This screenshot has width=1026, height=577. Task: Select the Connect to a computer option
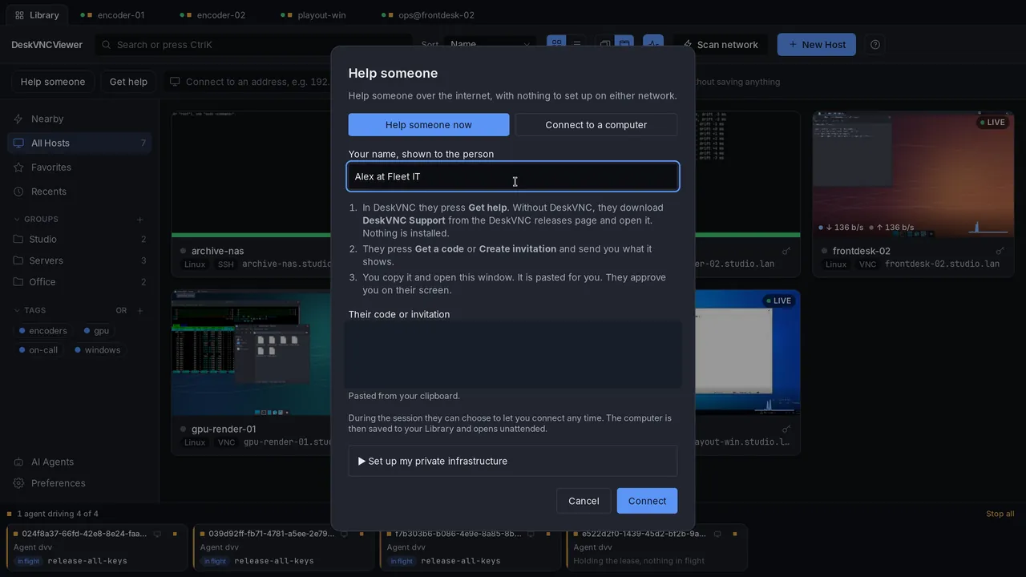[596, 125]
